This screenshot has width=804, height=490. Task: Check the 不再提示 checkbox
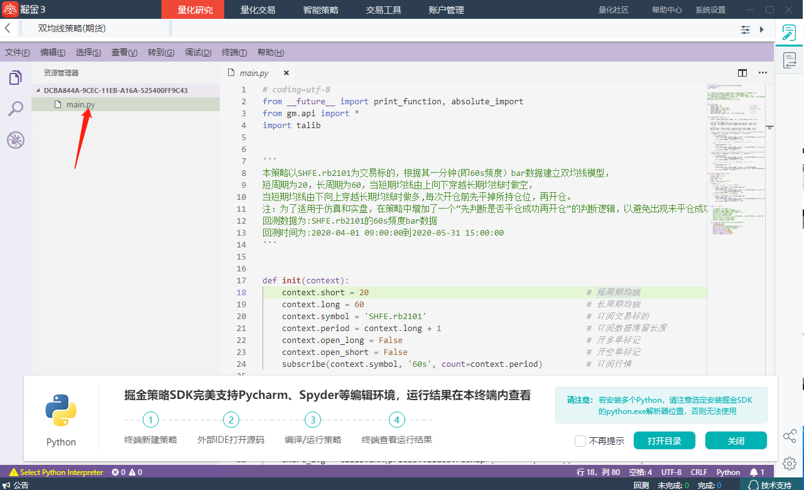[580, 441]
